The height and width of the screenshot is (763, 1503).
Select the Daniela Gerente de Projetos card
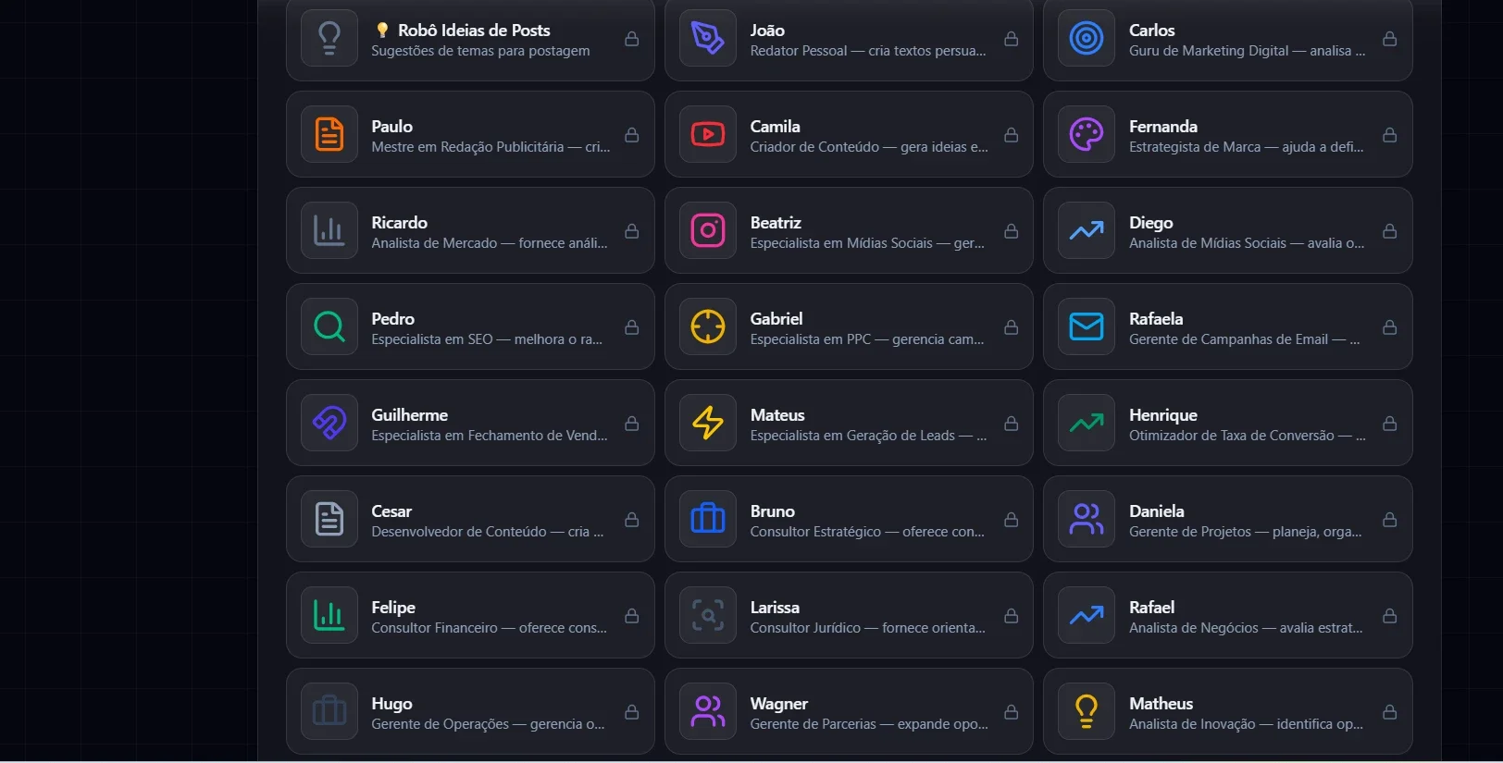1228,519
